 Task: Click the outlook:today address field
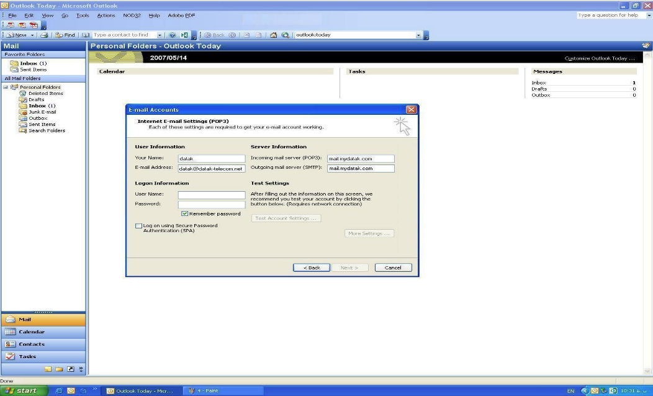click(355, 35)
